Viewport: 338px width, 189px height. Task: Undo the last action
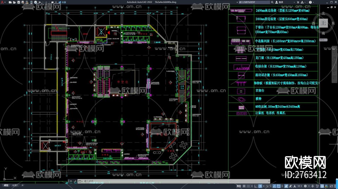pyautogui.click(x=40, y=2)
